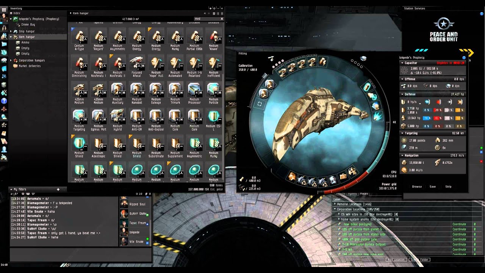Clear the inventory search filter
485x273 pixels.
click(x=222, y=19)
